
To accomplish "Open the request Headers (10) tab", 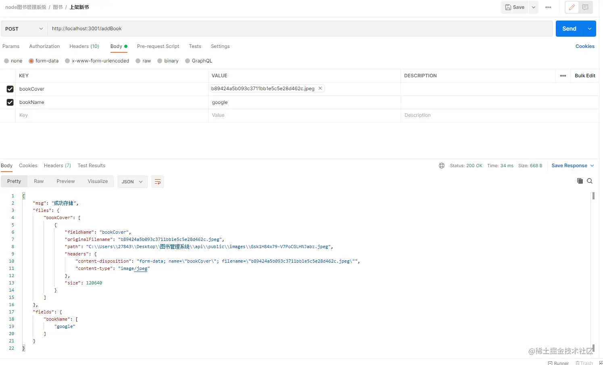I will [84, 46].
